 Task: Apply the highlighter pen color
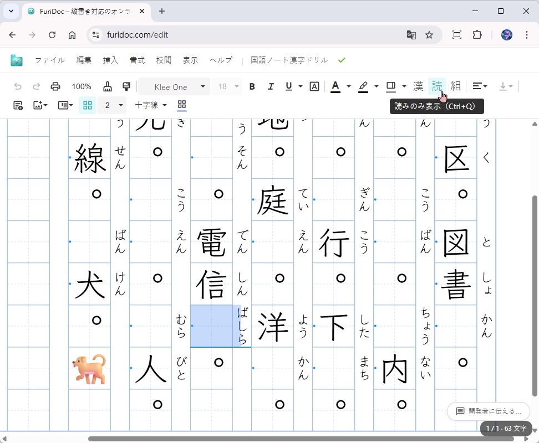363,86
